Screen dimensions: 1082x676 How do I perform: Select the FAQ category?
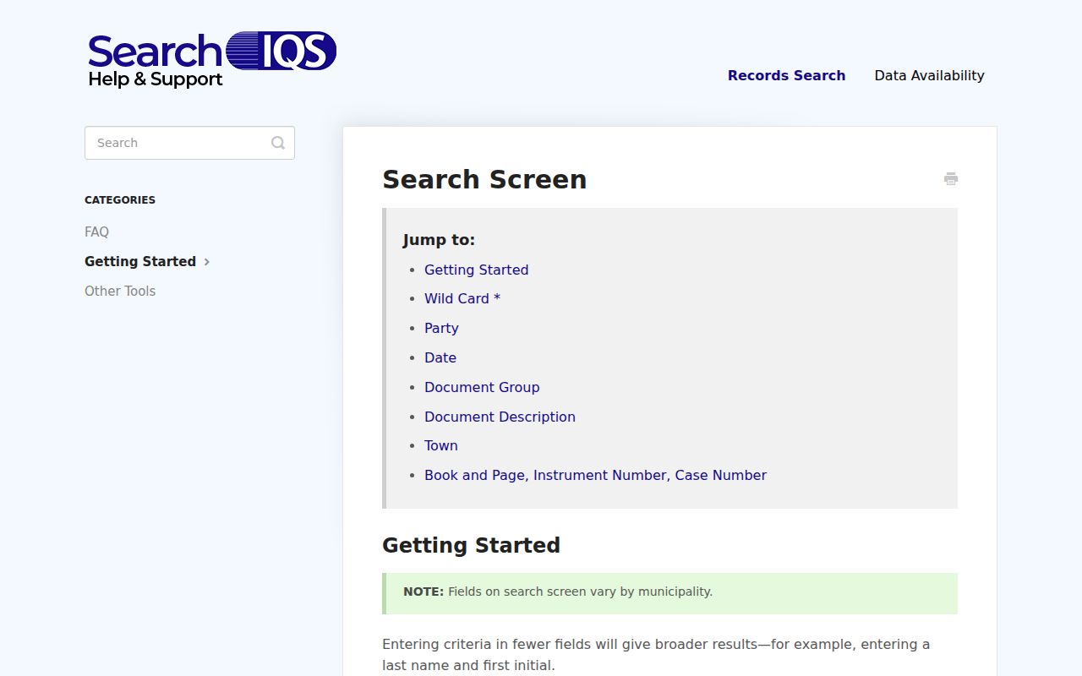click(96, 232)
